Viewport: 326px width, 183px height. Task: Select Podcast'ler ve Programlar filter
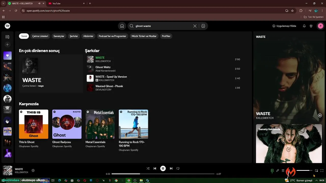(x=112, y=36)
